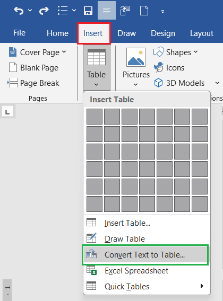Viewport: 223px width, 301px height.
Task: Click the Insert Table header text
Action: 112,100
